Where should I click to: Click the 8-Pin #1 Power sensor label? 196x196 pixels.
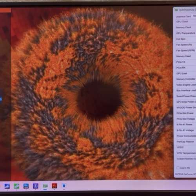185,125
